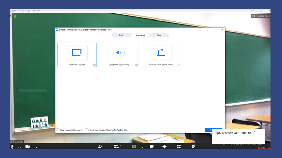Open Manage Participants panel
Screen dimensions: 282x158
tap(116, 146)
